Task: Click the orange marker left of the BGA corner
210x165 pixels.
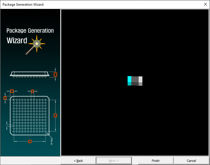Action: click(5, 98)
